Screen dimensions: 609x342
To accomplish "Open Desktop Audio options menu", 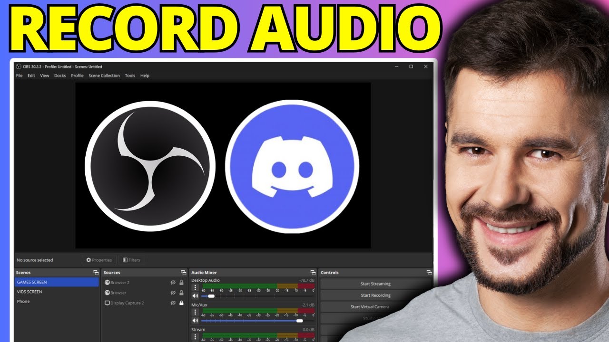I will point(195,287).
